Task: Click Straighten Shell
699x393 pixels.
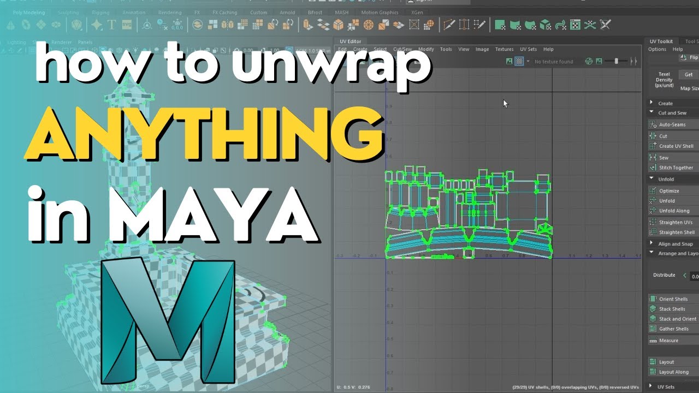Action: click(673, 233)
